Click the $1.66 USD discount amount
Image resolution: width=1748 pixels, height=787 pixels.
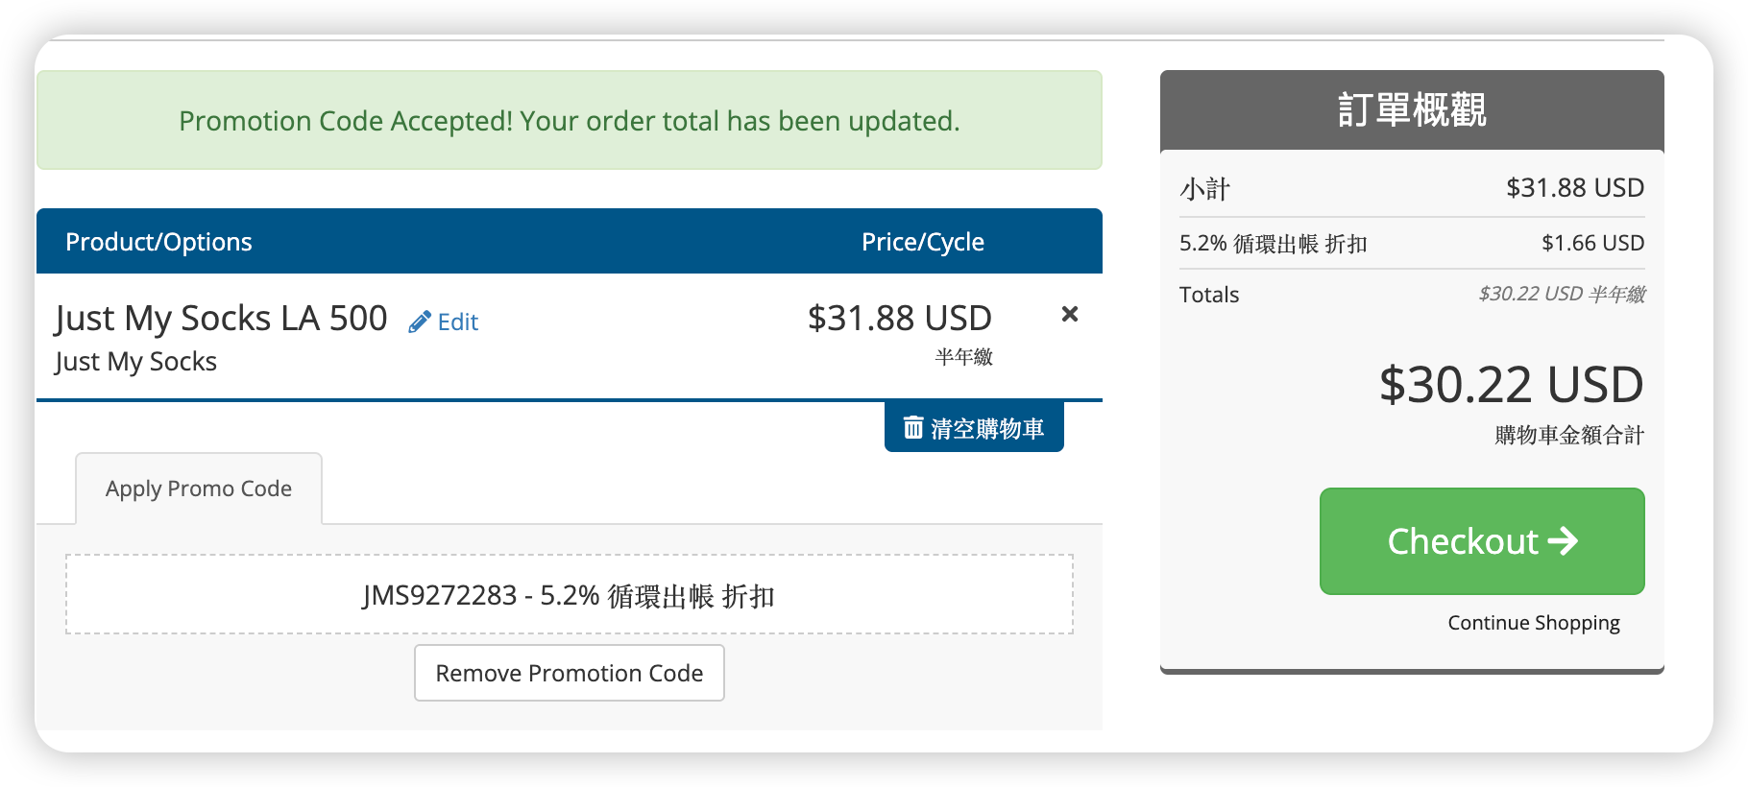pos(1592,244)
